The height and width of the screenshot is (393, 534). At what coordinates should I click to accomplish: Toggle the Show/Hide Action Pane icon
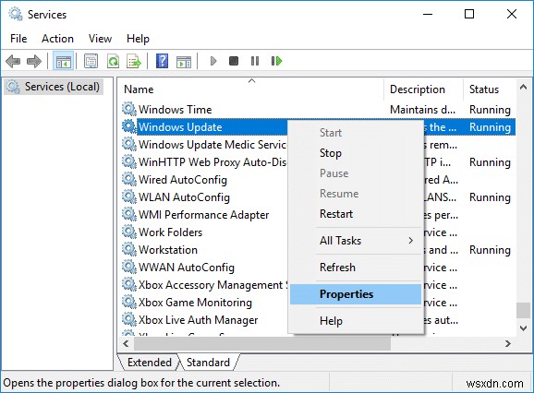(x=184, y=62)
